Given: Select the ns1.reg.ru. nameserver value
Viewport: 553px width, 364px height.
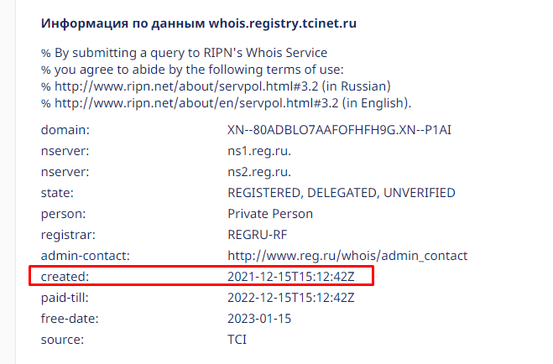Looking at the screenshot, I should [259, 151].
